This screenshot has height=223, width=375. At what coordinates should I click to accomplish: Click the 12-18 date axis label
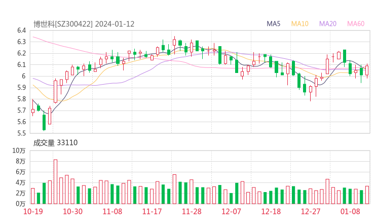pyautogui.click(x=271, y=211)
